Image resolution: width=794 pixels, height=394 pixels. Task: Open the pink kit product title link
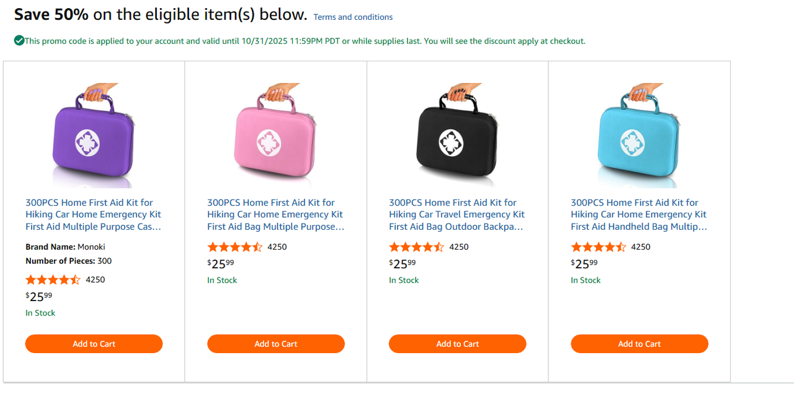pyautogui.click(x=275, y=214)
